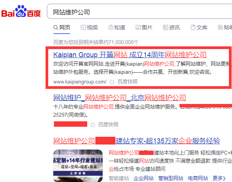232x182 pixels.
Task: Click the picture icon beside 图片
Action: coord(138,27)
